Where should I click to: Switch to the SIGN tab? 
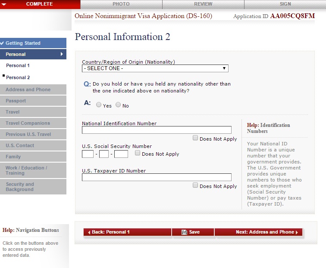(x=285, y=4)
